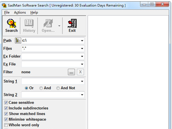Expand the Path dropdown list

point(82,41)
